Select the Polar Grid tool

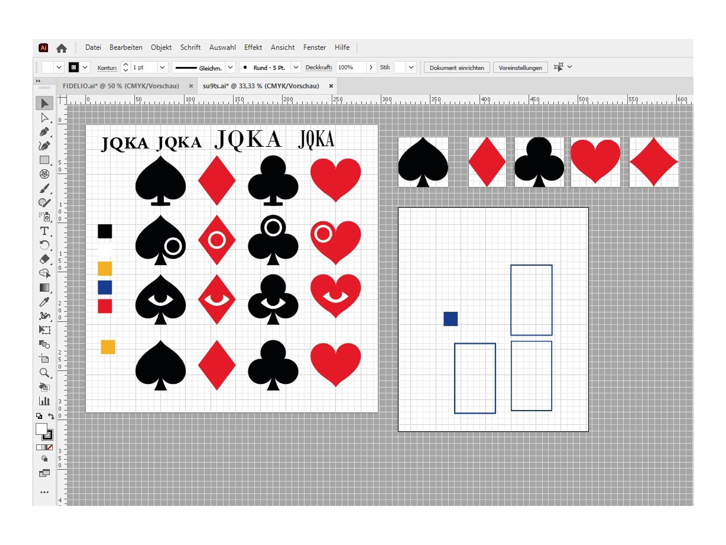tap(45, 174)
